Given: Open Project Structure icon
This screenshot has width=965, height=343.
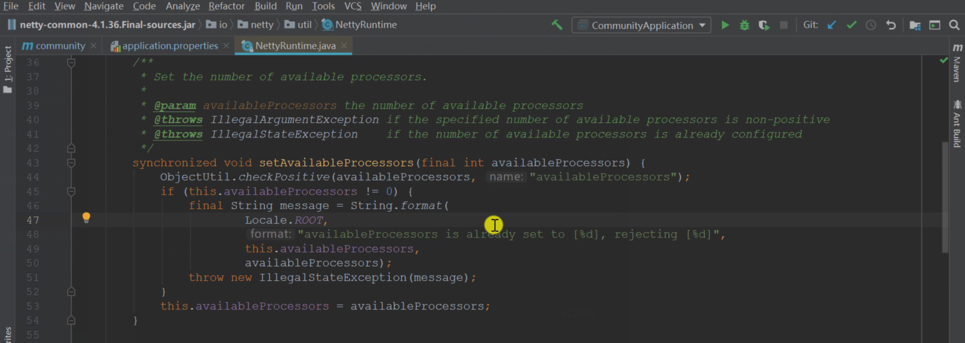Looking at the screenshot, I should coord(915,25).
